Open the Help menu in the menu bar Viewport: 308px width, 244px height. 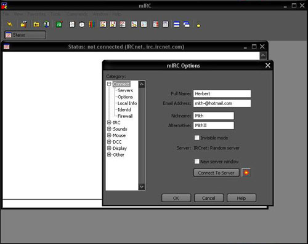point(117,14)
